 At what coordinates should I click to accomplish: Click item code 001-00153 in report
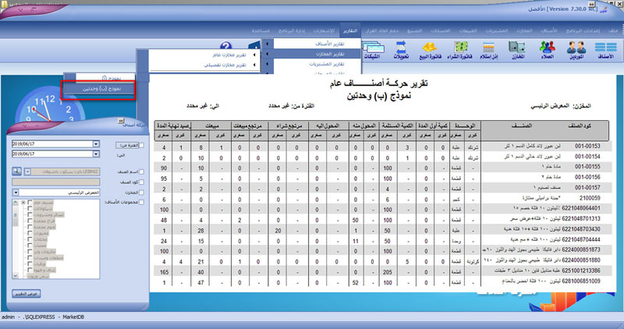coord(587,147)
